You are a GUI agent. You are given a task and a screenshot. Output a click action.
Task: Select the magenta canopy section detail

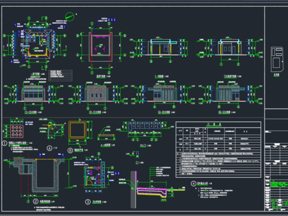click(x=151, y=191)
